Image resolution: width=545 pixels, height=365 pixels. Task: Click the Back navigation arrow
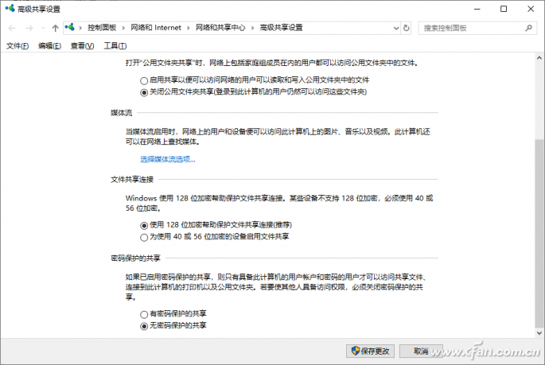pyautogui.click(x=12, y=28)
